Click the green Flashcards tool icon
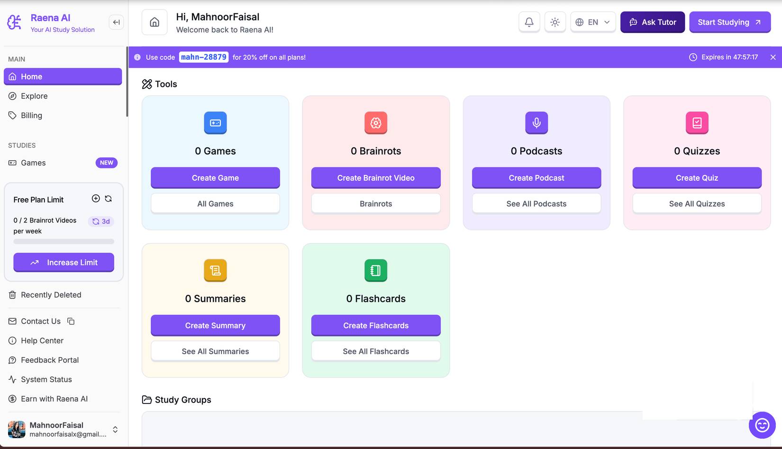This screenshot has height=449, width=782. coord(375,270)
